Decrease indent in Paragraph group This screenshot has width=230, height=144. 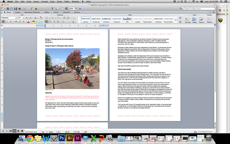[x=64, y=18]
